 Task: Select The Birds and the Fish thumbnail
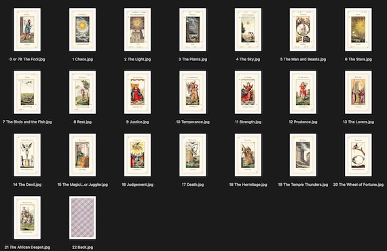pos(27,92)
